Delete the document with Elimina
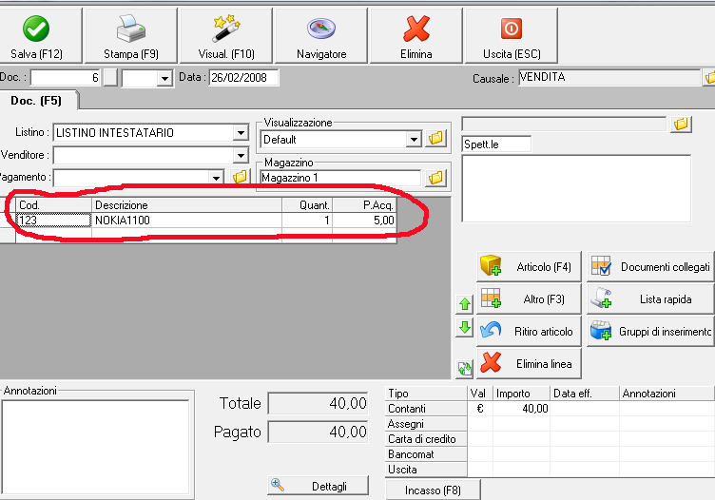This screenshot has width=715, height=500. tap(415, 35)
